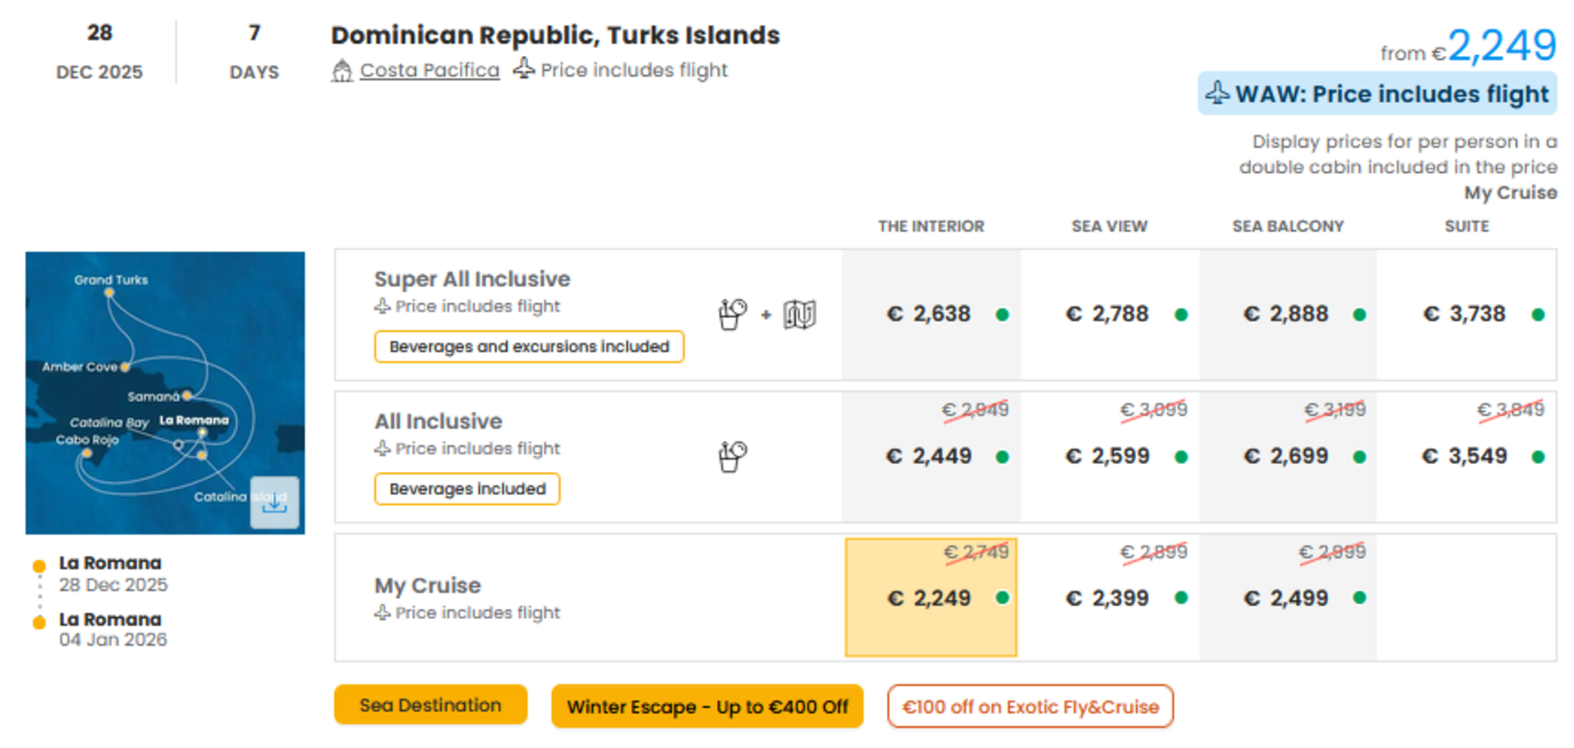This screenshot has height=748, width=1574.
Task: Select Super All Inclusive Suite price € 3,738
Action: pos(1466,314)
